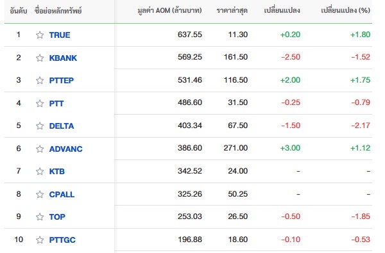Viewport: 385px width, 253px height.
Task: Toggle favorite star for KBANK
Action: click(40, 58)
